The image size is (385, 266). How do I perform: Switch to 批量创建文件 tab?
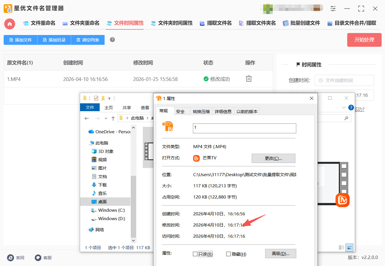301,23
